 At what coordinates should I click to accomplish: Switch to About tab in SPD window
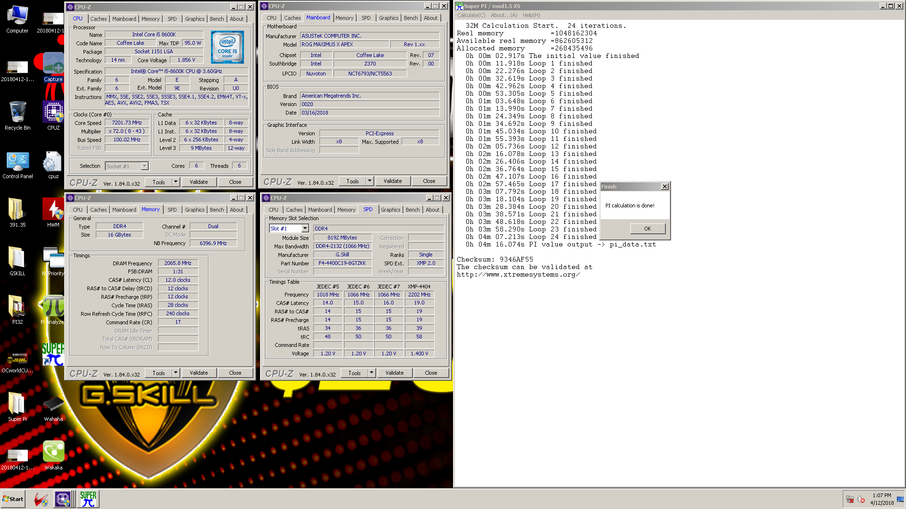pyautogui.click(x=433, y=210)
